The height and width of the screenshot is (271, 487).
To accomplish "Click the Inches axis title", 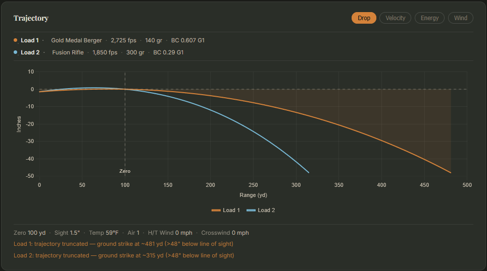I will click(19, 124).
